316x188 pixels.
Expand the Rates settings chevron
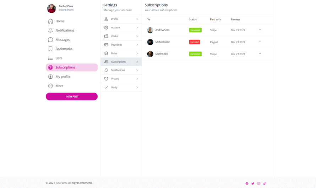point(137,53)
